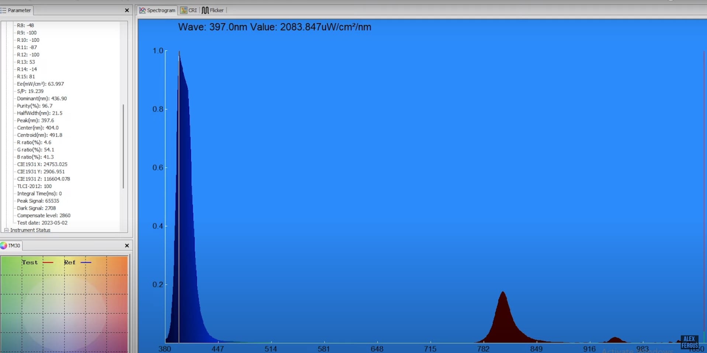Click the 782 wavelength axis label
Image resolution: width=707 pixels, height=353 pixels.
(483, 349)
